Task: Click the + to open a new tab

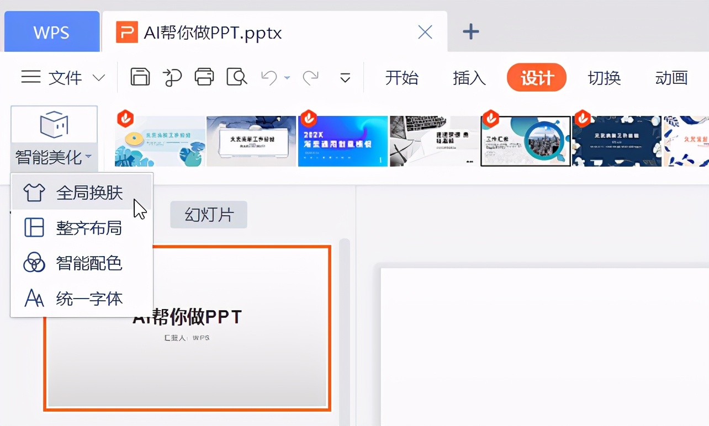Action: click(x=470, y=31)
